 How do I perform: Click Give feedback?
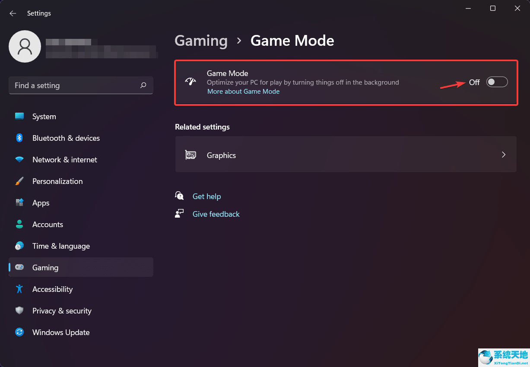click(216, 214)
